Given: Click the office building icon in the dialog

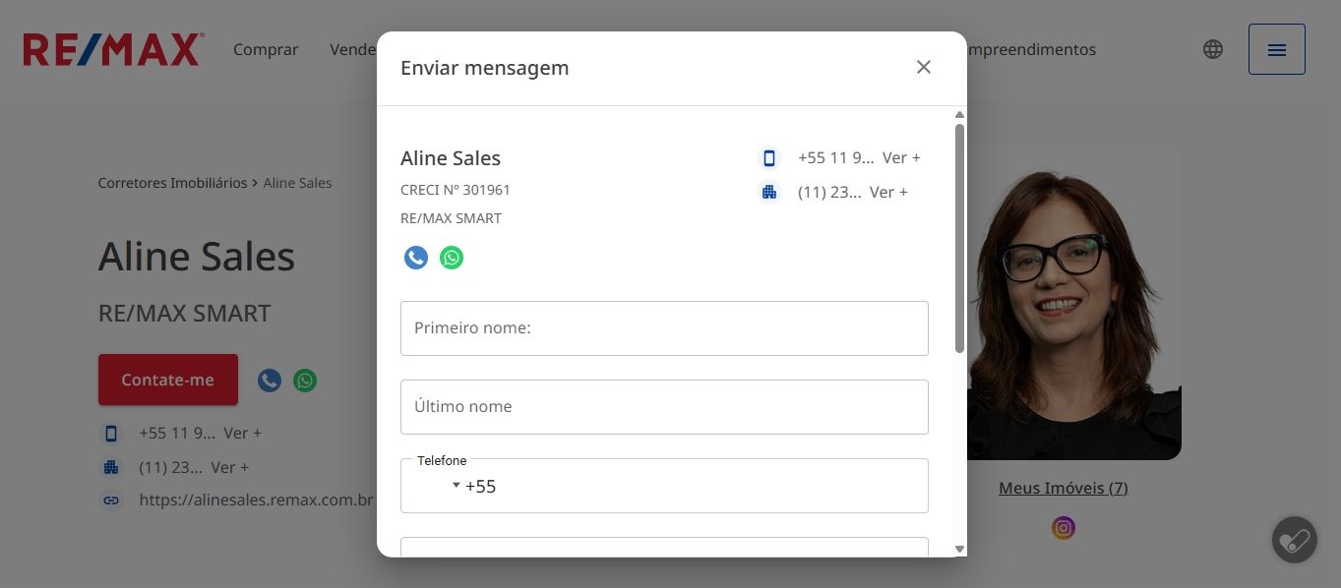Looking at the screenshot, I should 769,192.
